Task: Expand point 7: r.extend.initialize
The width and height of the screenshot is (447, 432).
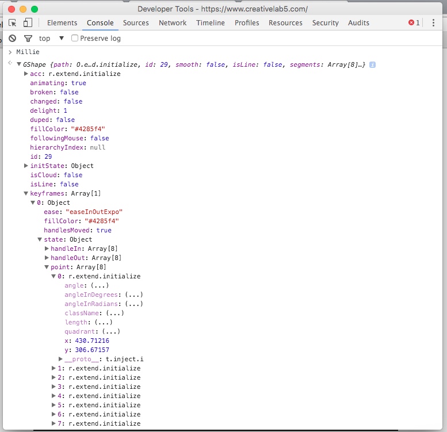Action: click(x=54, y=423)
